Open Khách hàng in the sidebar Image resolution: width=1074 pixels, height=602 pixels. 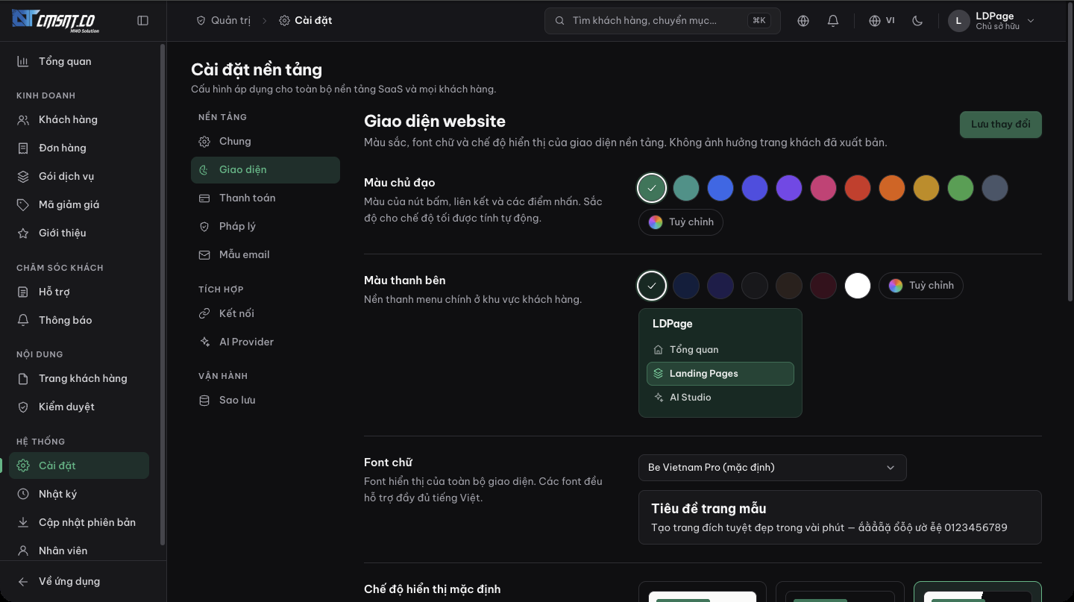coord(79,119)
